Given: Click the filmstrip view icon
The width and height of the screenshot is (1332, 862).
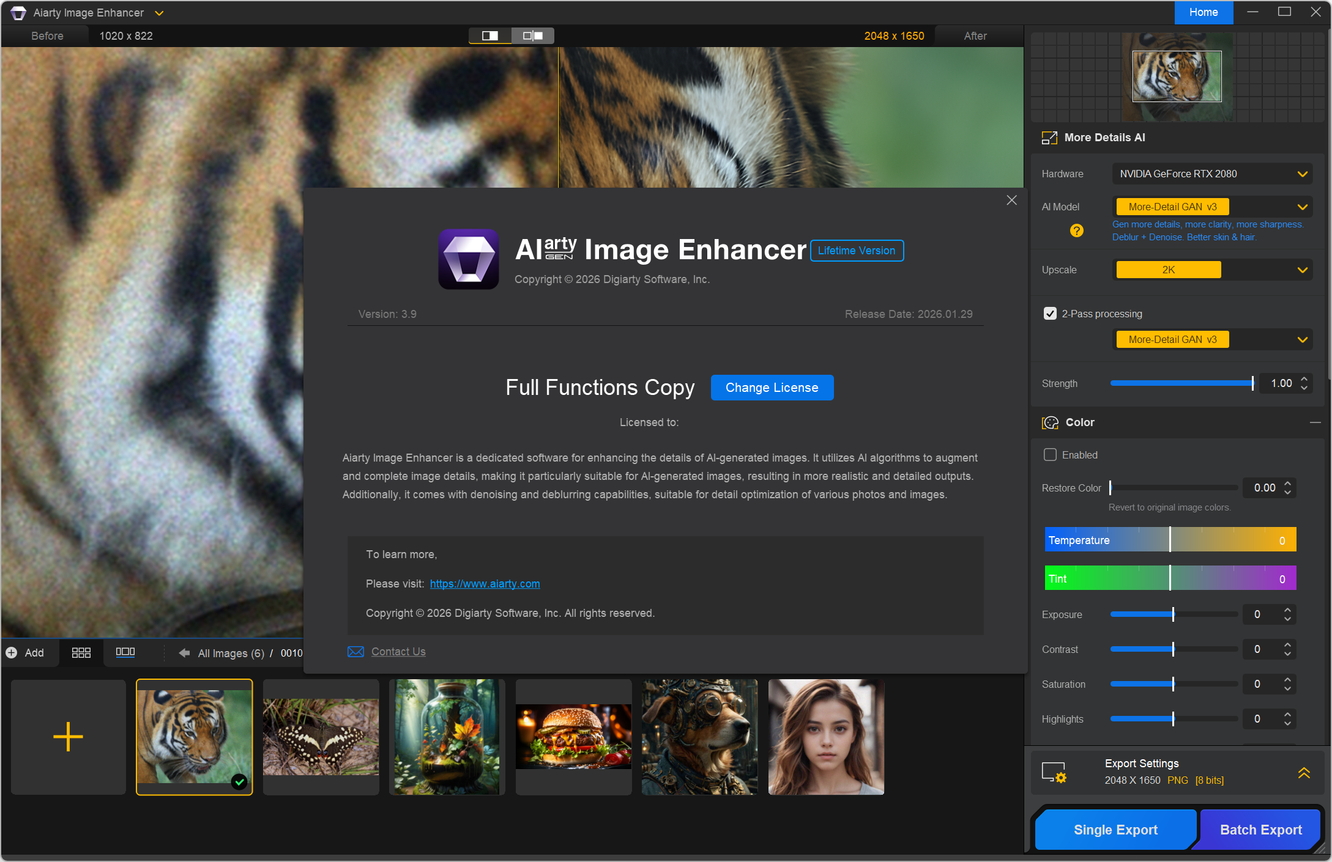Looking at the screenshot, I should [x=125, y=652].
